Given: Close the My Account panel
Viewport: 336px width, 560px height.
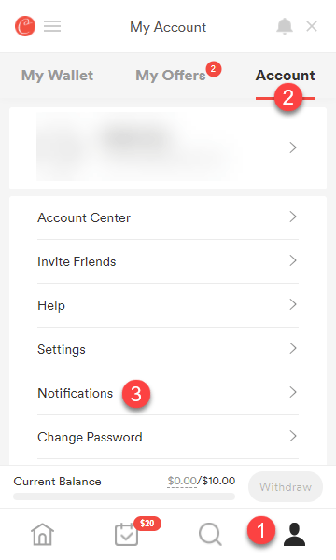Looking at the screenshot, I should click(x=312, y=26).
